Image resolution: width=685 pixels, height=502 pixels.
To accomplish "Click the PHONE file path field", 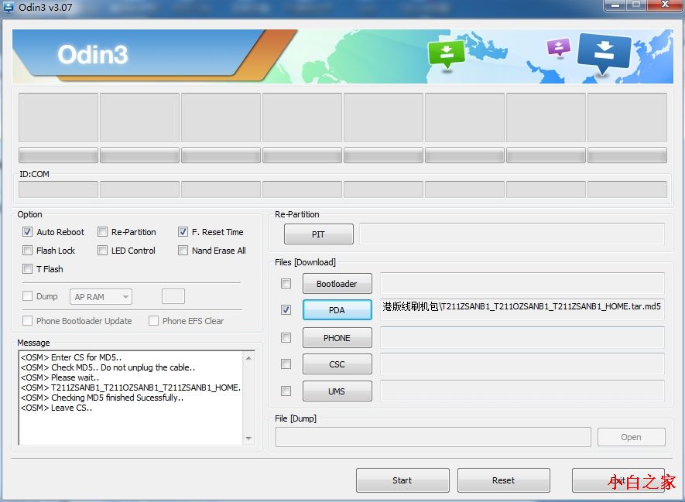I will tap(522, 337).
